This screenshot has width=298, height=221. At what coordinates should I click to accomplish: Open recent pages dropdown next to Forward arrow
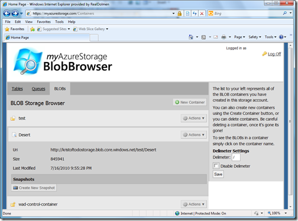pyautogui.click(x=21, y=14)
